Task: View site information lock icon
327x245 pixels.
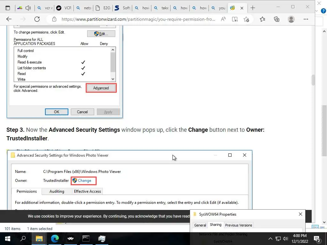Action: tap(54, 19)
